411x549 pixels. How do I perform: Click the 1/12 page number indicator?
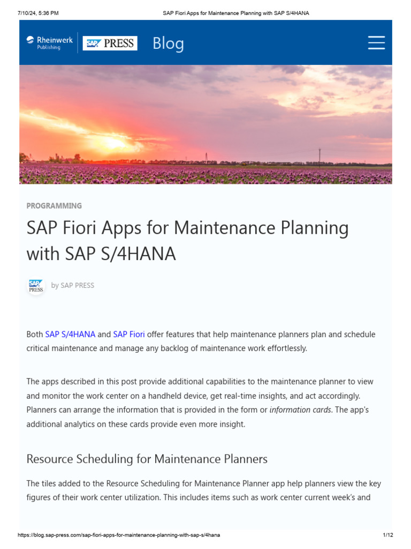(388, 535)
